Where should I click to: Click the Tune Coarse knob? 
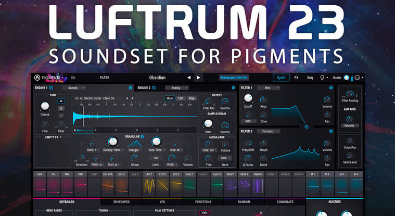coord(45,106)
